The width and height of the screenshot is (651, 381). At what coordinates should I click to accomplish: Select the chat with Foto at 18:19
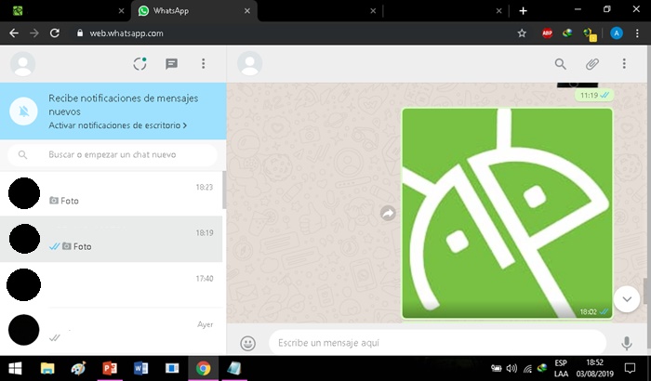coord(112,239)
